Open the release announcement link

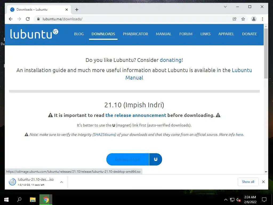(x=136, y=115)
